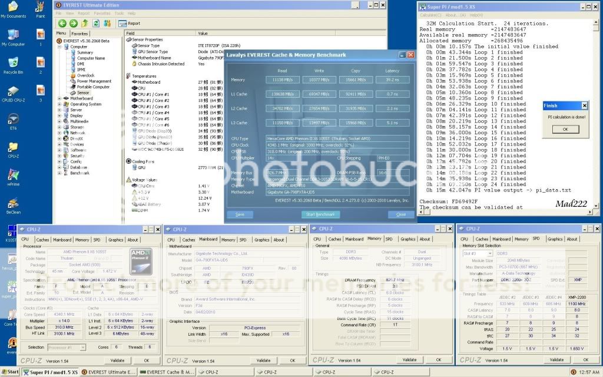Select the desktop file labeled 3
603x377 pixels.
point(41,94)
